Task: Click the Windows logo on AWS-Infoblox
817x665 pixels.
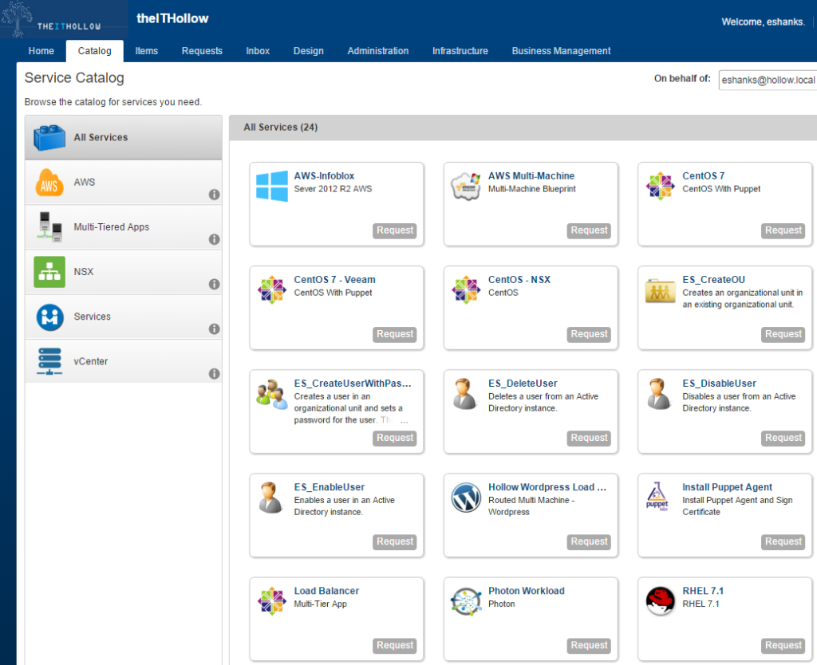Action: [x=271, y=185]
